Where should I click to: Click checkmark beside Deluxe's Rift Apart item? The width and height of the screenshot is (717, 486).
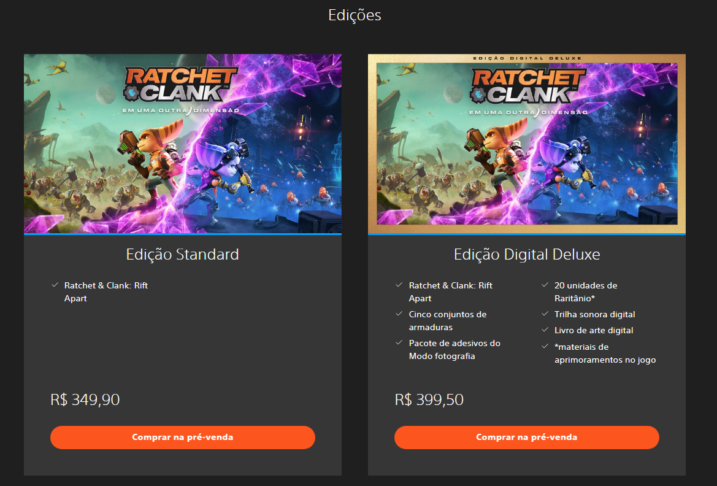399,285
